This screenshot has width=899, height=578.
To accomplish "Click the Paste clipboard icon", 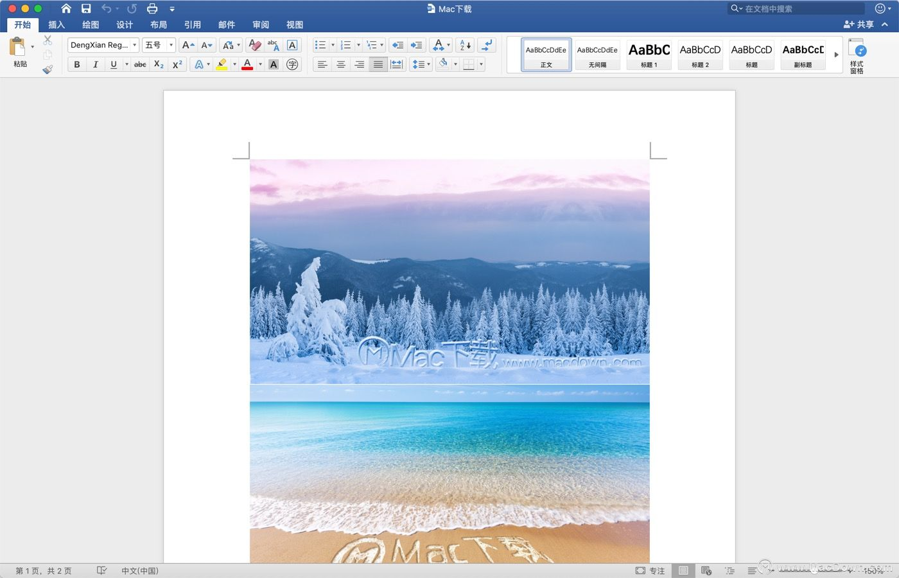I will (17, 46).
